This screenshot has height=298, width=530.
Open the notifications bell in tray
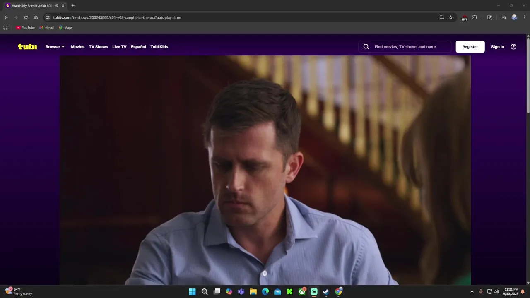coord(523,292)
